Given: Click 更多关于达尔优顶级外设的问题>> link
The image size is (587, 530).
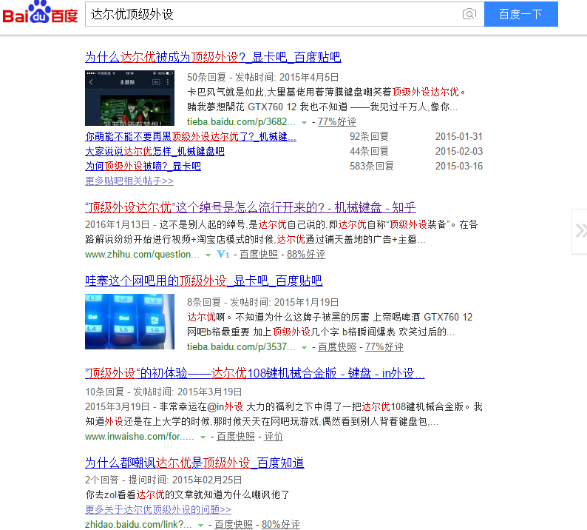Looking at the screenshot, I should click(x=158, y=510).
